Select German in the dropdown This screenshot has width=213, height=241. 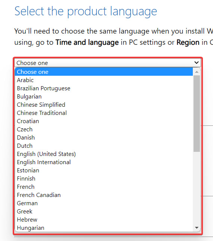tap(104, 203)
